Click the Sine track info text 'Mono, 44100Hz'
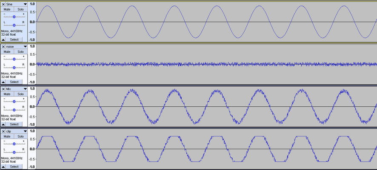The height and width of the screenshot is (170, 377). [x=11, y=31]
